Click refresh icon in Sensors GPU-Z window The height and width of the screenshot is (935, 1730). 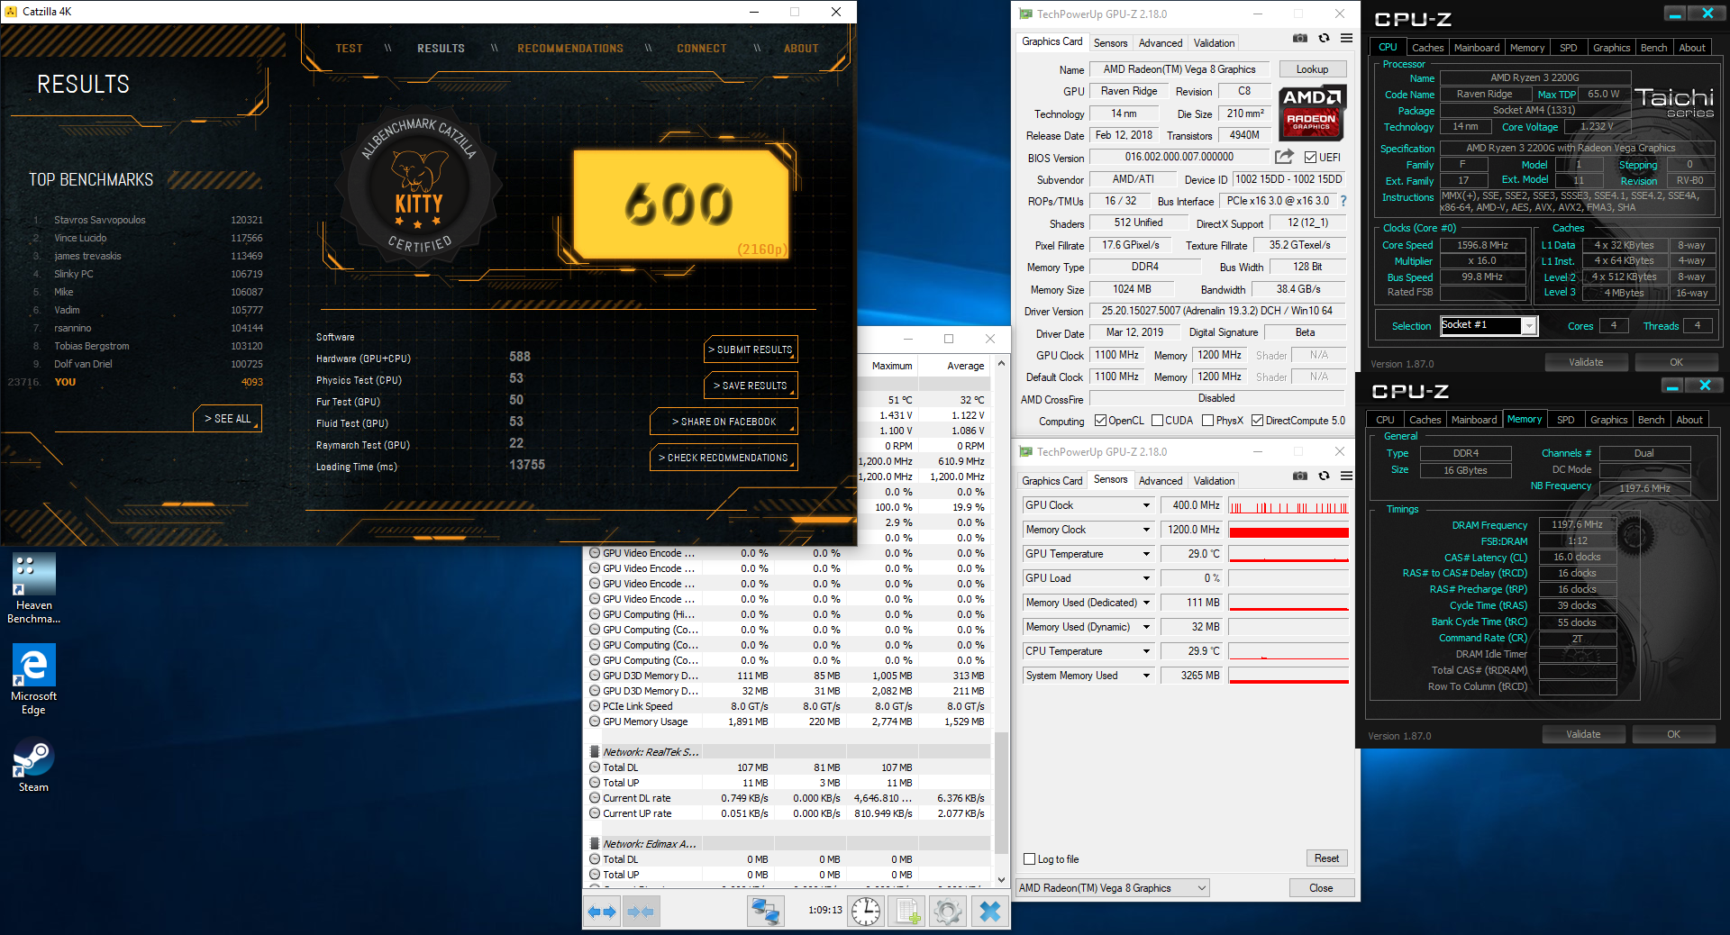[x=1324, y=476]
